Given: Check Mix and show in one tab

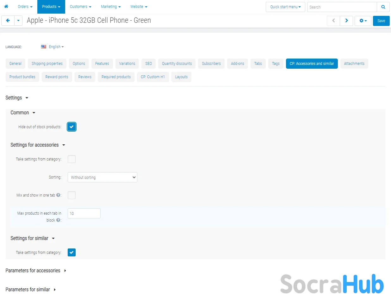Looking at the screenshot, I should (x=72, y=195).
